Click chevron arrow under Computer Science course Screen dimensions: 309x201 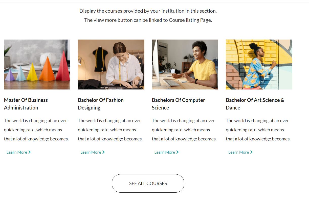coord(178,152)
